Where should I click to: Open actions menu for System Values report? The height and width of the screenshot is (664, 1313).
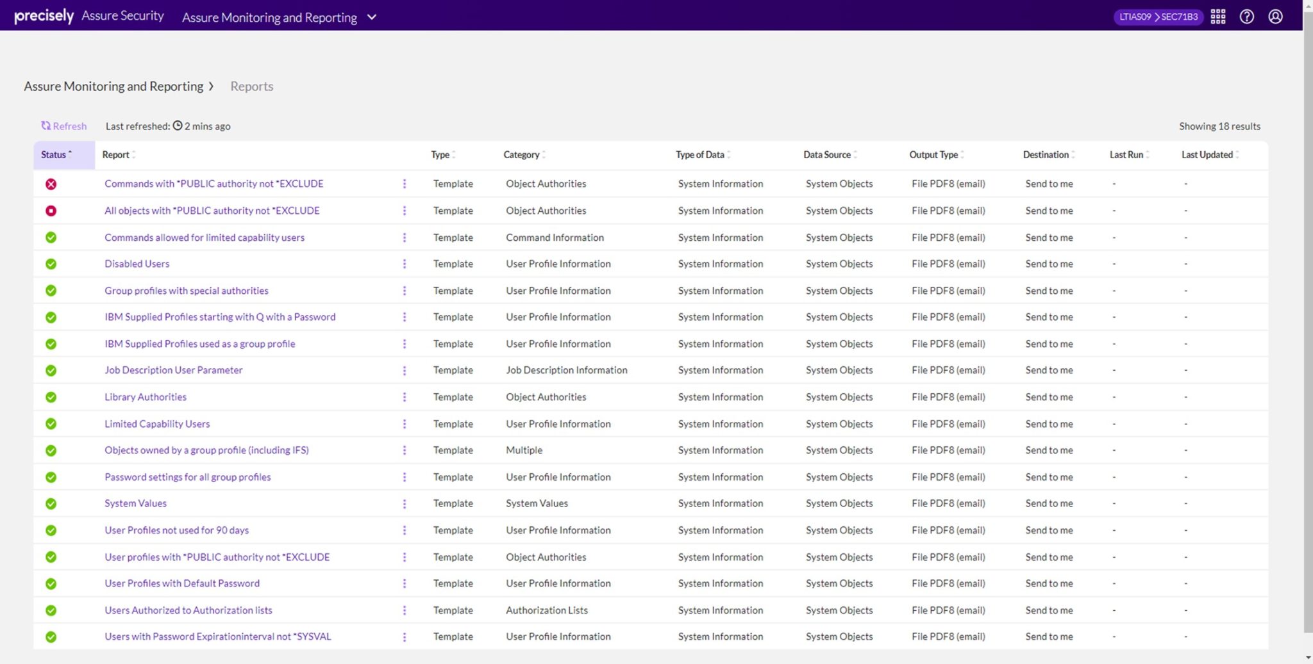[x=405, y=503]
